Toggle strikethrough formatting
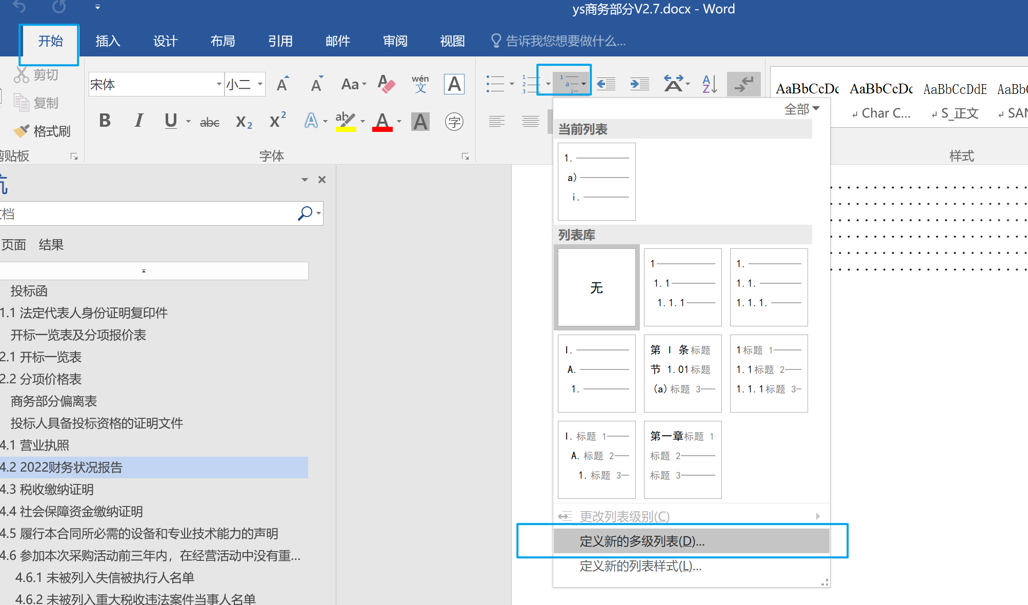Image resolution: width=1028 pixels, height=605 pixels. point(210,122)
